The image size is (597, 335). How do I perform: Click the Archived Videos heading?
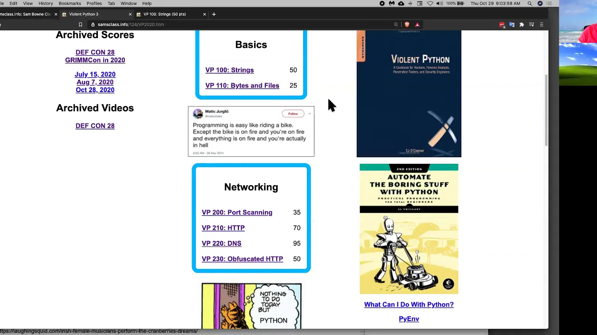pos(95,108)
